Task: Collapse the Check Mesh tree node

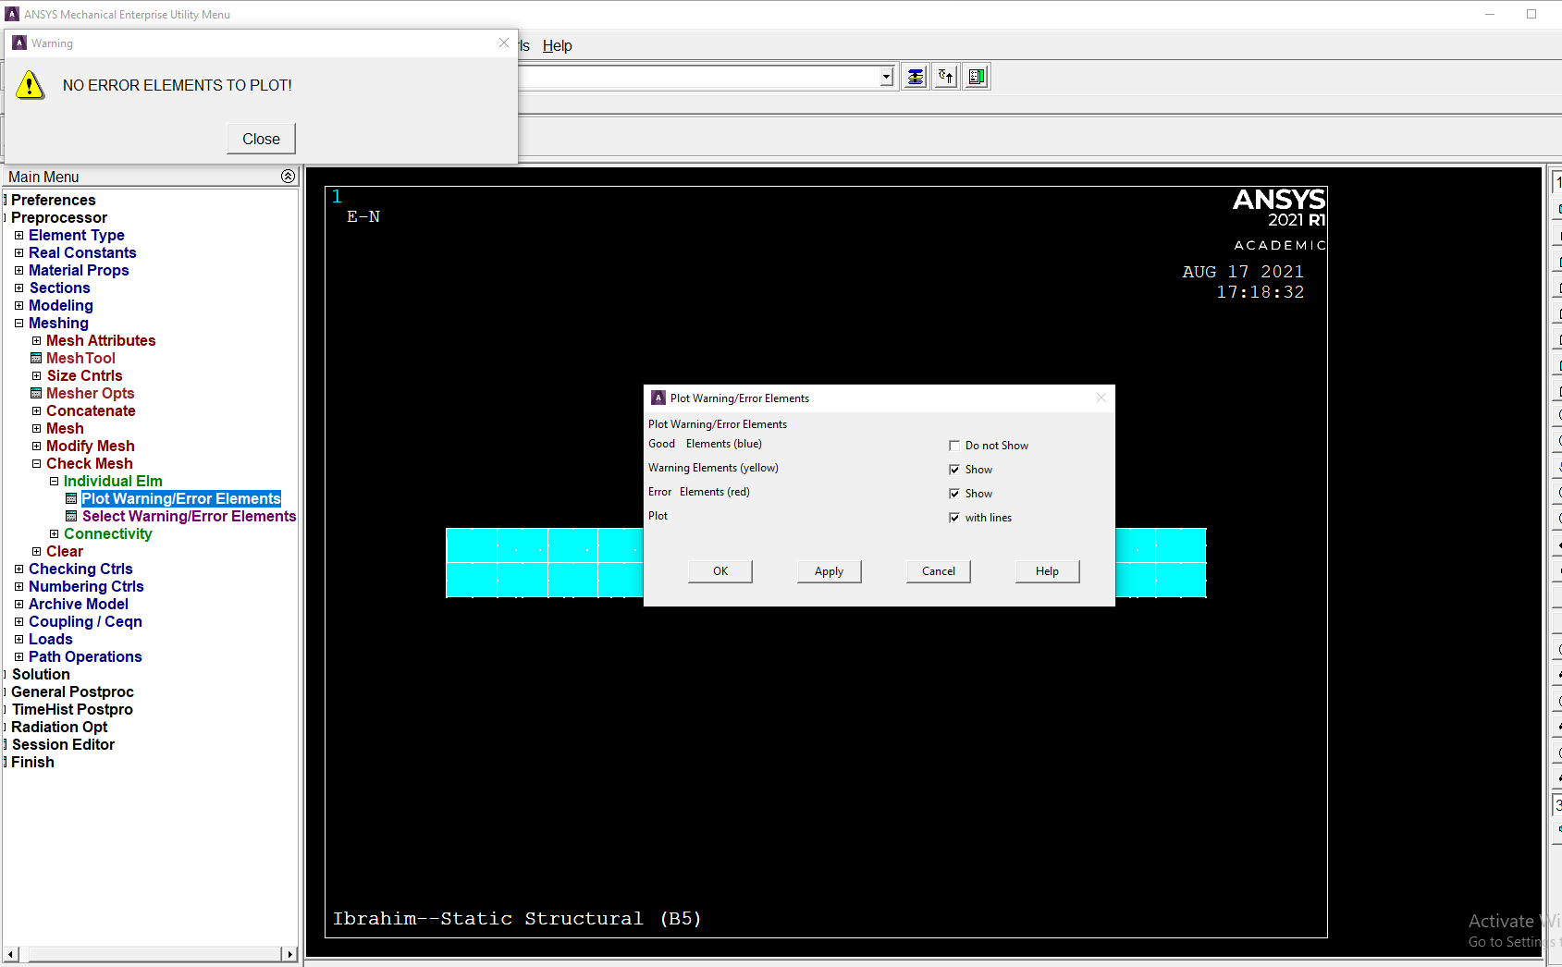Action: pyautogui.click(x=36, y=464)
